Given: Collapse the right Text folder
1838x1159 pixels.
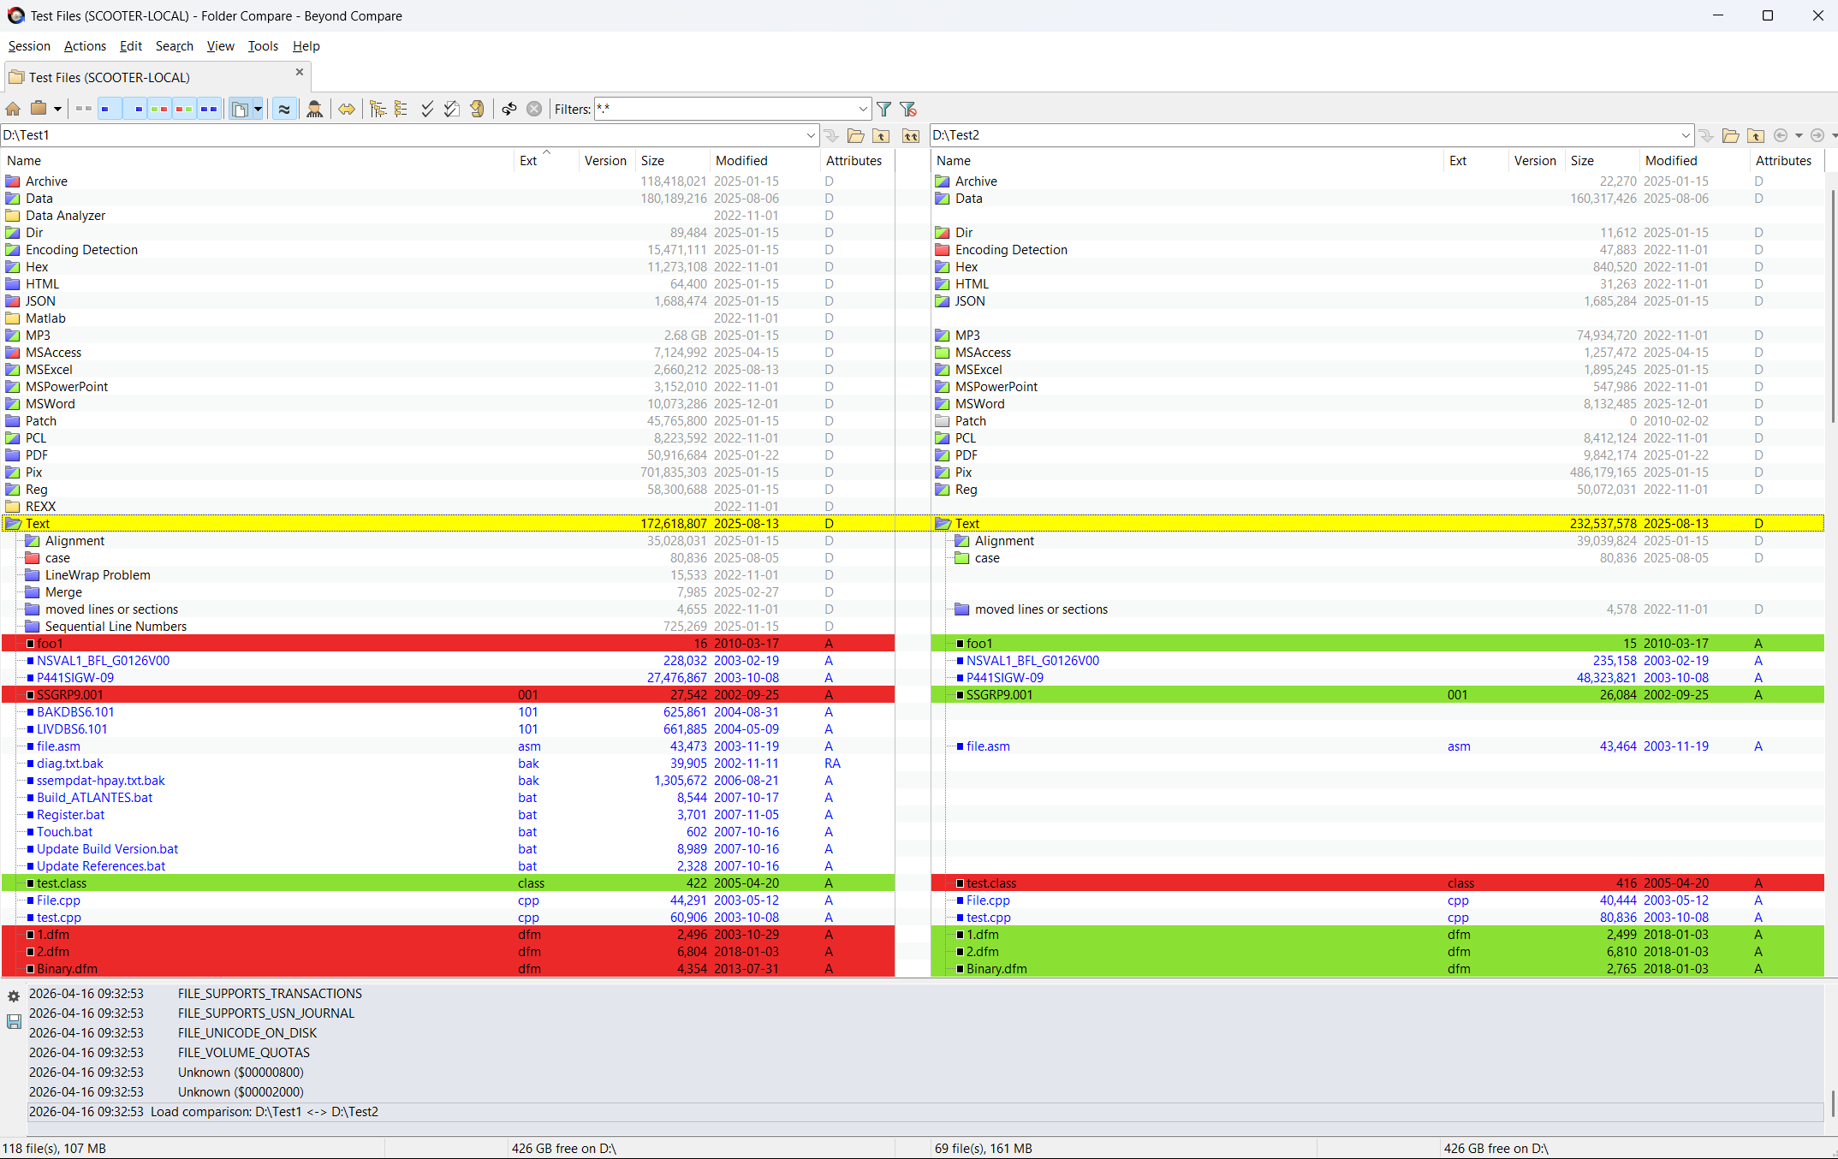Looking at the screenshot, I should [x=943, y=524].
